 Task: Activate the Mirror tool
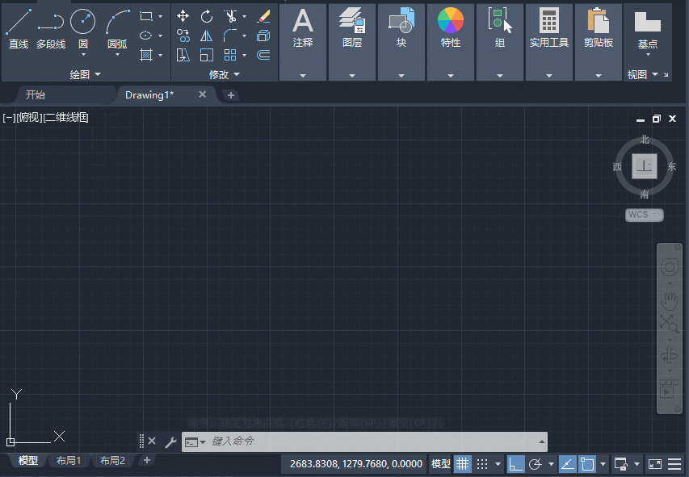pos(207,36)
